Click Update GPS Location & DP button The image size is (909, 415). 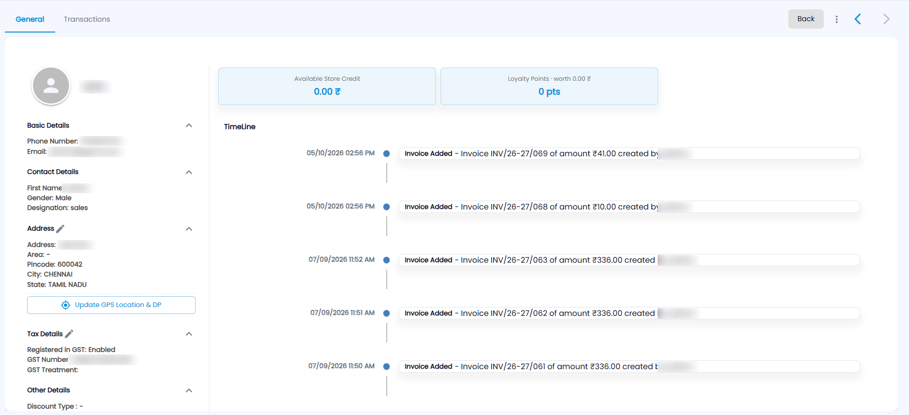tap(111, 305)
